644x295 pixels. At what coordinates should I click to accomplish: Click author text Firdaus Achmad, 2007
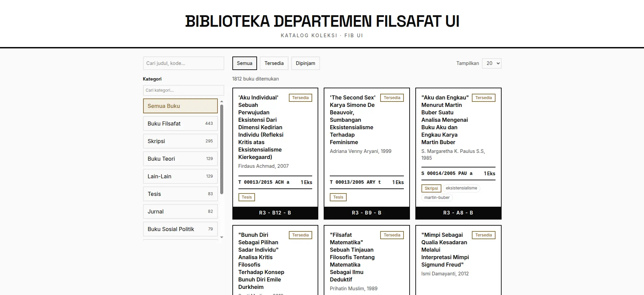click(x=263, y=166)
